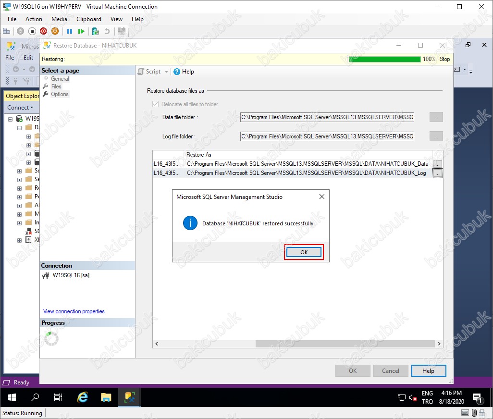Click the Help button at dialog bottom
493x419 pixels.
click(429, 370)
